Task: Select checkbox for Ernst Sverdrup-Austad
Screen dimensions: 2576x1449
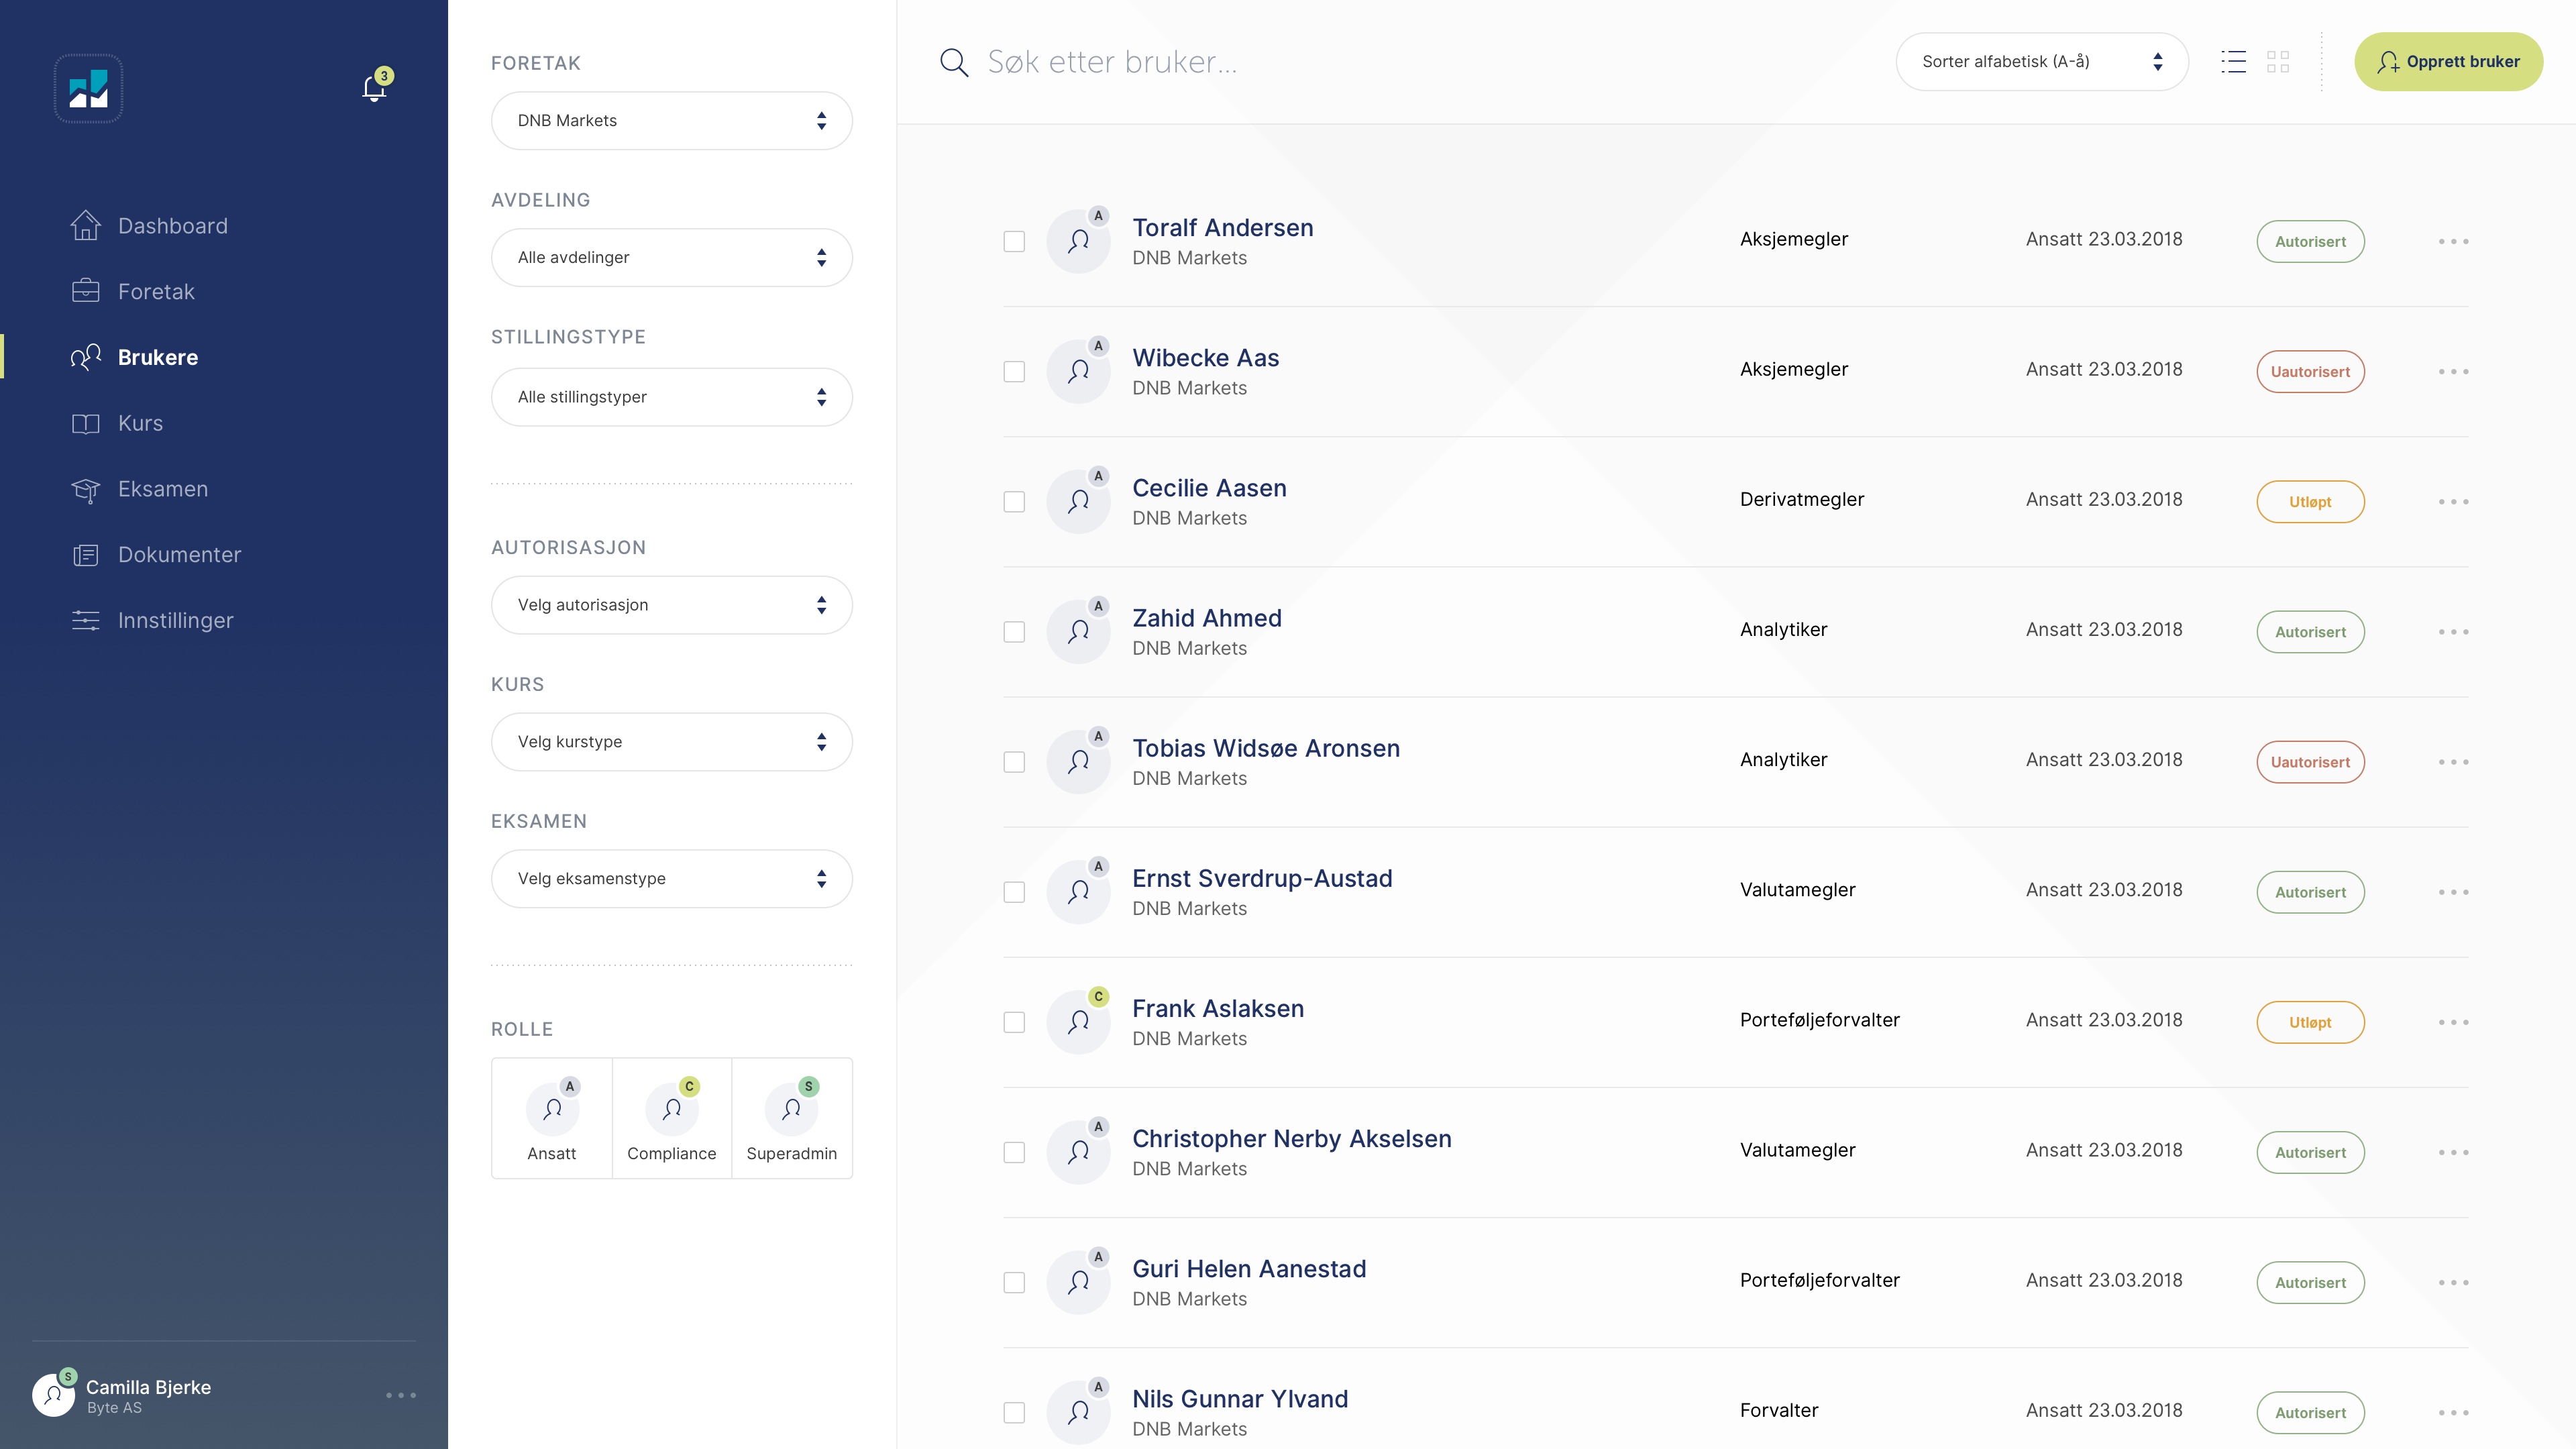Action: pyautogui.click(x=1014, y=891)
